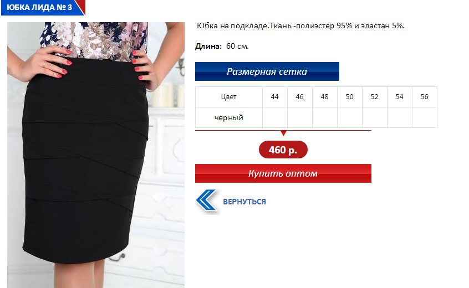
Task: Click the черный color row label
Action: [x=229, y=117]
